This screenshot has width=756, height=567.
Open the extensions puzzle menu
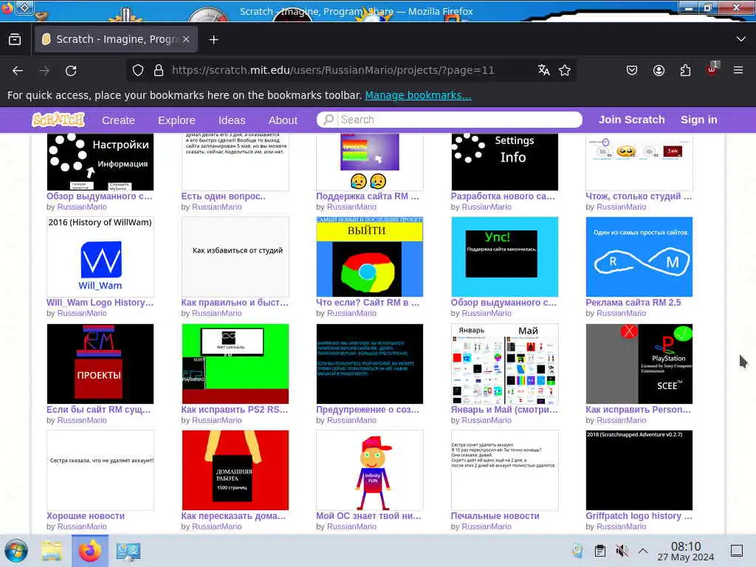(x=685, y=70)
